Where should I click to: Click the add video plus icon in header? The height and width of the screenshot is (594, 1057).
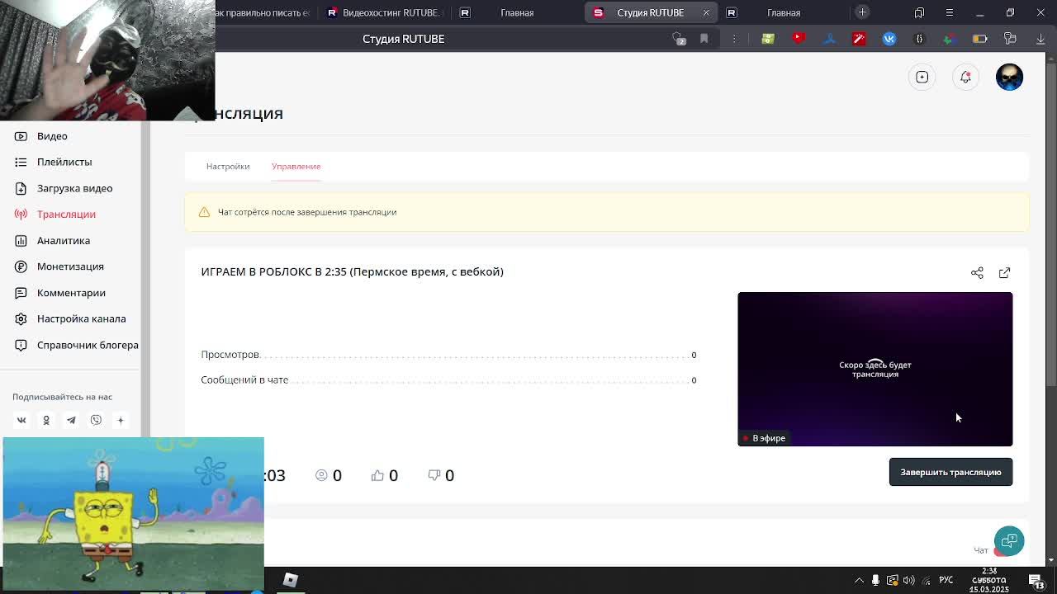point(922,77)
